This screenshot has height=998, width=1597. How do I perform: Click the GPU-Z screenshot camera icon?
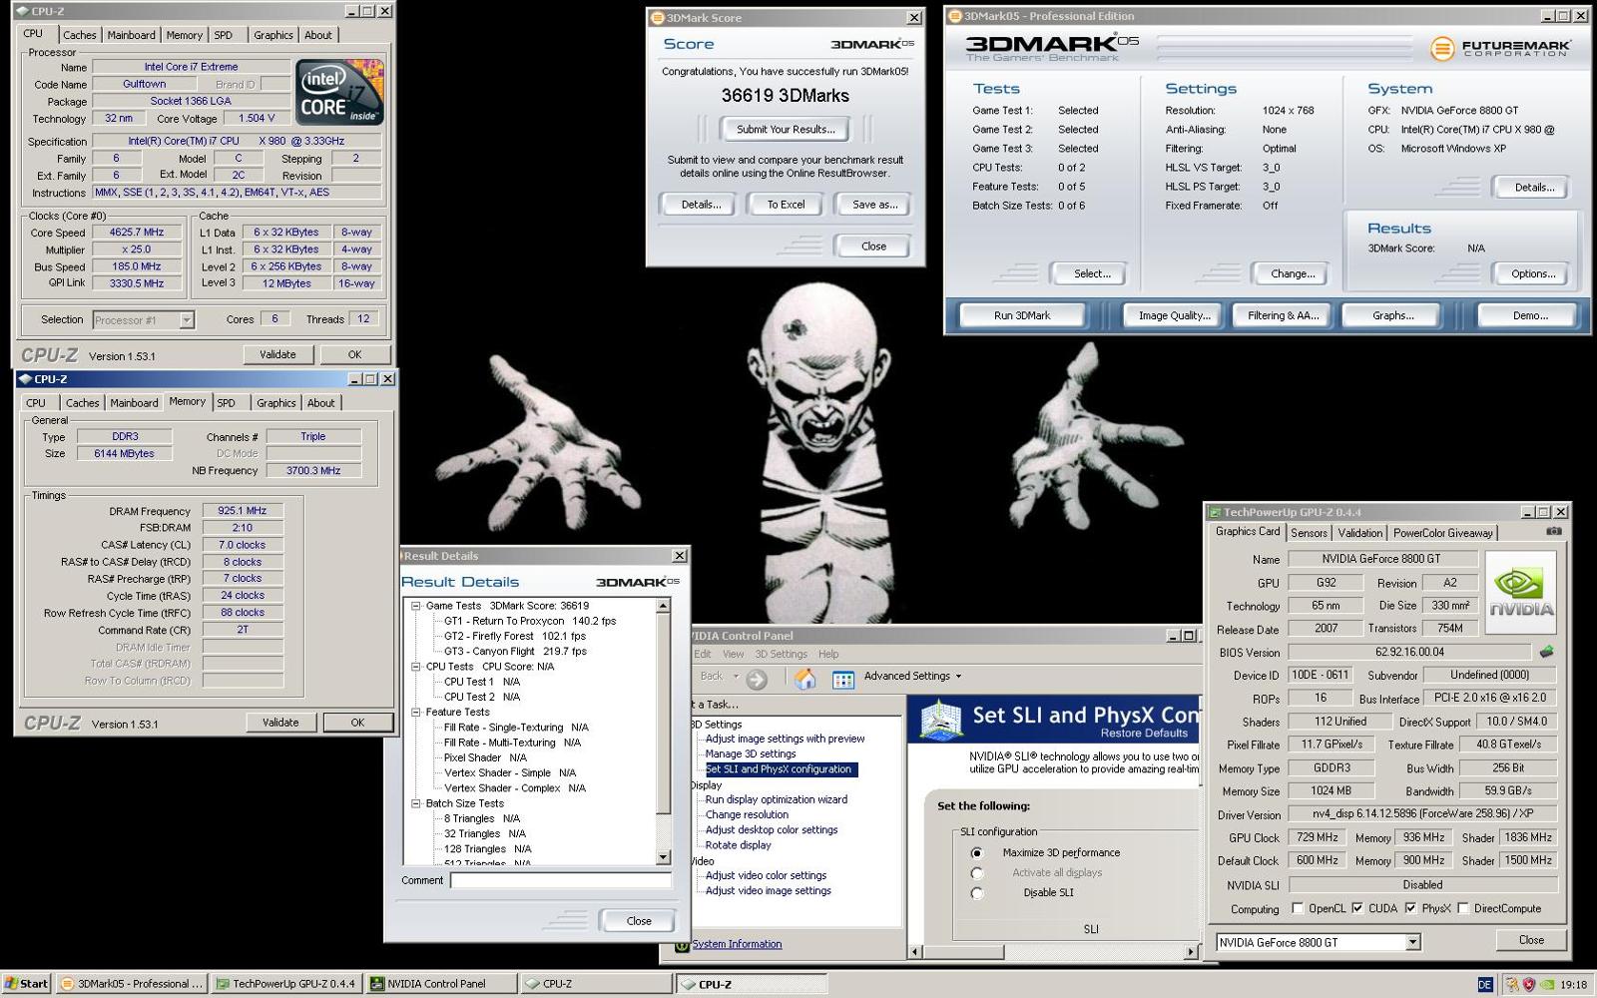coord(1553,531)
